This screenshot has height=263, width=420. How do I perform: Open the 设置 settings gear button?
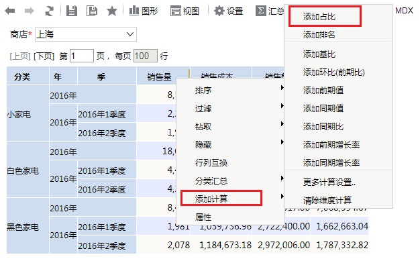click(229, 11)
